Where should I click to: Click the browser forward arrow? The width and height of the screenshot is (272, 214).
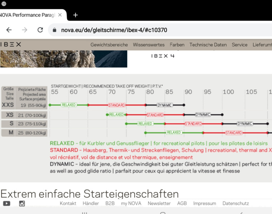[25, 30]
